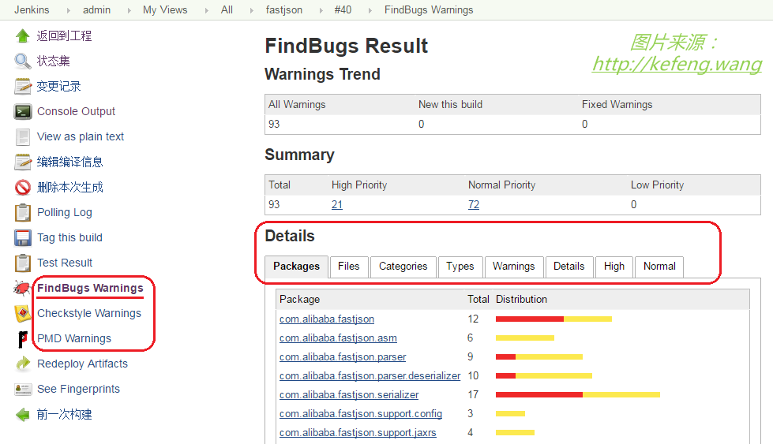773x444 pixels.
Task: Click the notepad changes icon beside 变更记录
Action: [x=23, y=87]
